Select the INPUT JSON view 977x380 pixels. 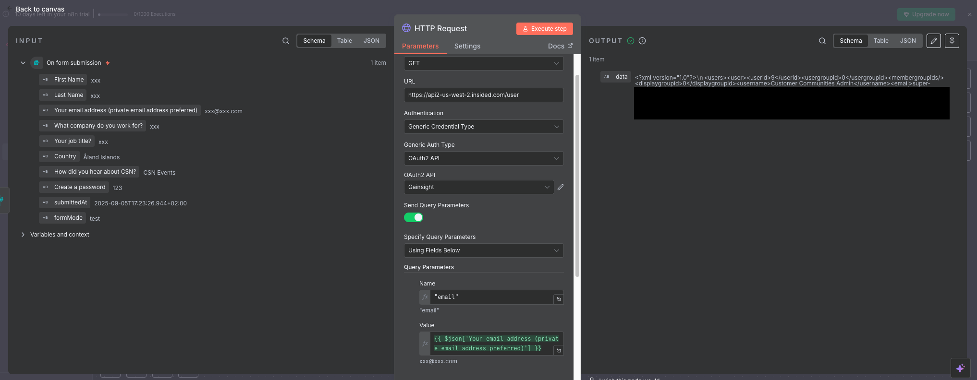371,41
